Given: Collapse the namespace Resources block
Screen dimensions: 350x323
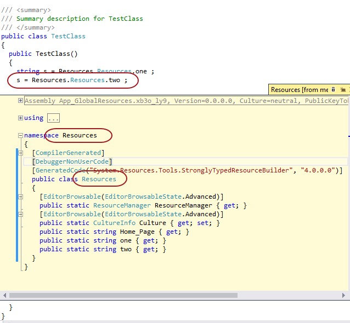Looking at the screenshot, I should coord(21,135).
